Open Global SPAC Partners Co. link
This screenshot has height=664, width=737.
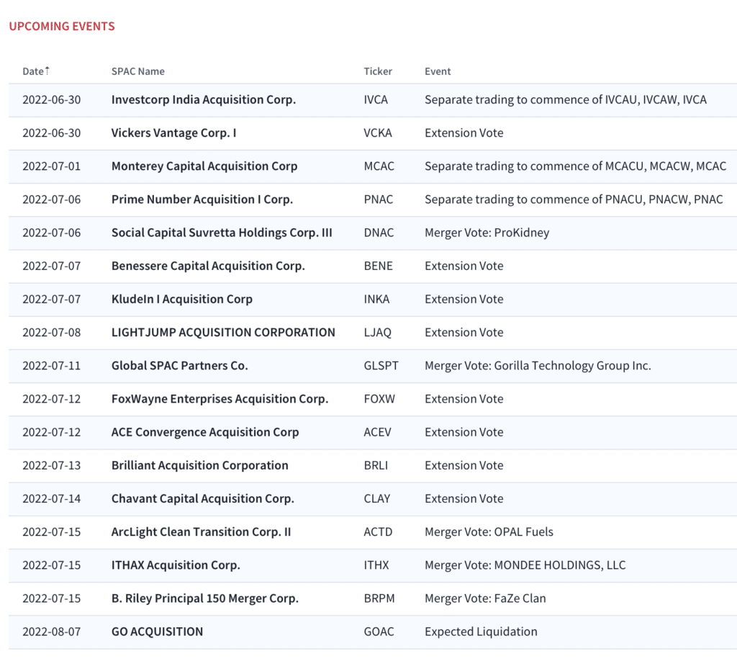point(179,366)
